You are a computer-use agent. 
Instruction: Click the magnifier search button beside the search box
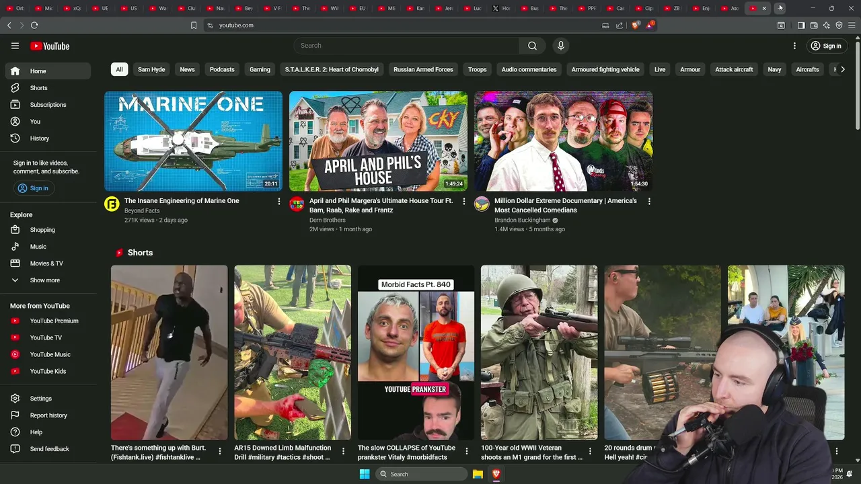tap(532, 46)
